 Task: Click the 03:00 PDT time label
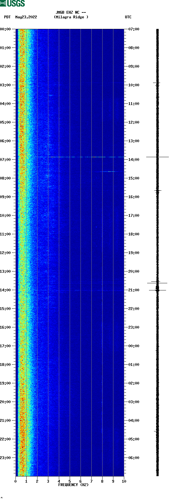coord(6,85)
